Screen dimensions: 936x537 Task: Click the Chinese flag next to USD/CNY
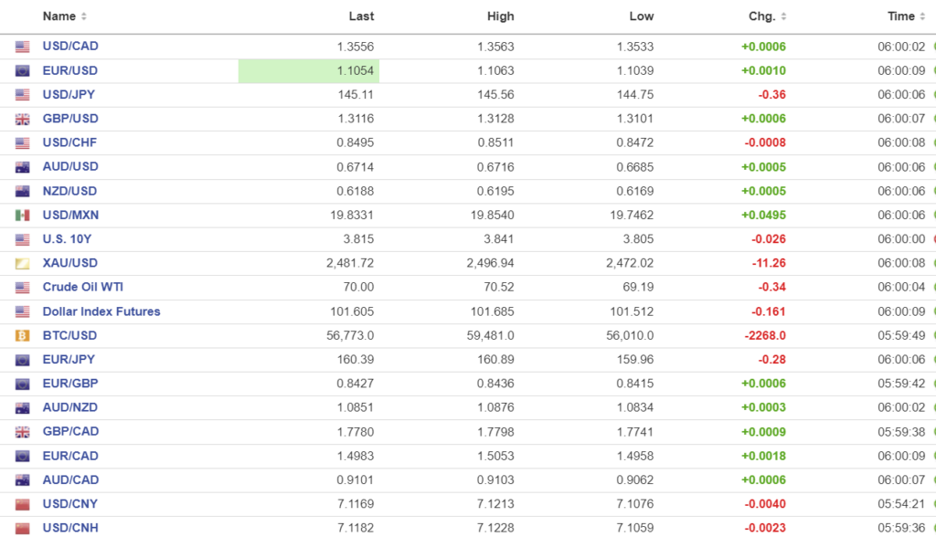coord(23,504)
